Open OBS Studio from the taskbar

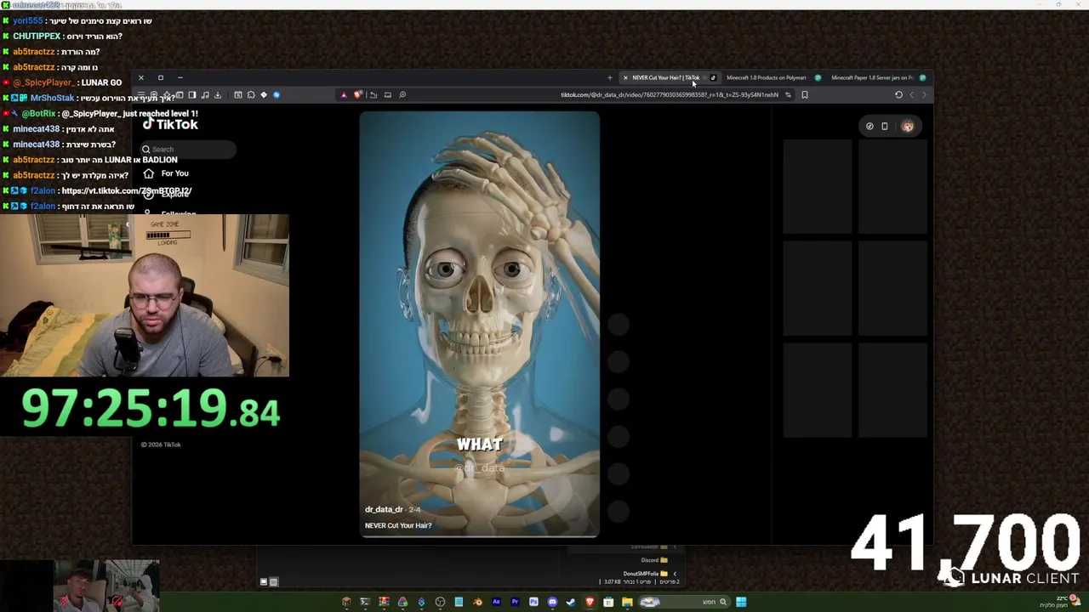click(x=440, y=602)
